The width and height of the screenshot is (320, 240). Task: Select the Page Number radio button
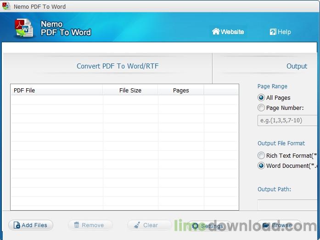pyautogui.click(x=261, y=108)
